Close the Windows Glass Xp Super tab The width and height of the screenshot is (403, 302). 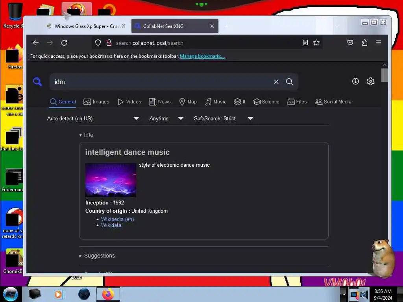pos(124,26)
